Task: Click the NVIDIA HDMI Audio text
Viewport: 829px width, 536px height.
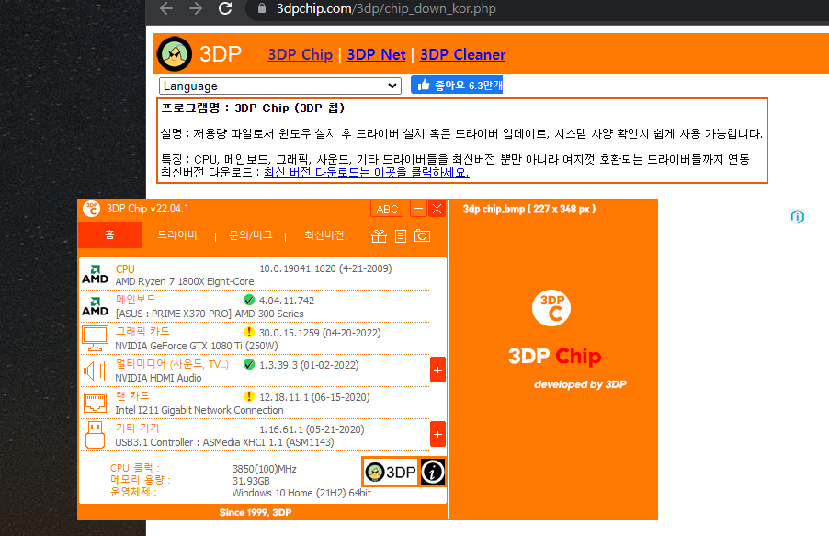Action: point(159,378)
